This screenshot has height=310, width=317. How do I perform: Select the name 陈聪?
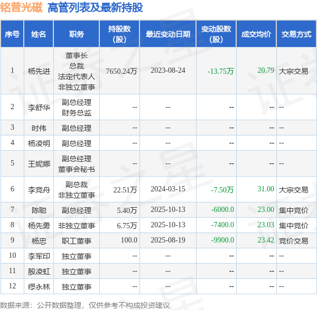tap(39, 210)
